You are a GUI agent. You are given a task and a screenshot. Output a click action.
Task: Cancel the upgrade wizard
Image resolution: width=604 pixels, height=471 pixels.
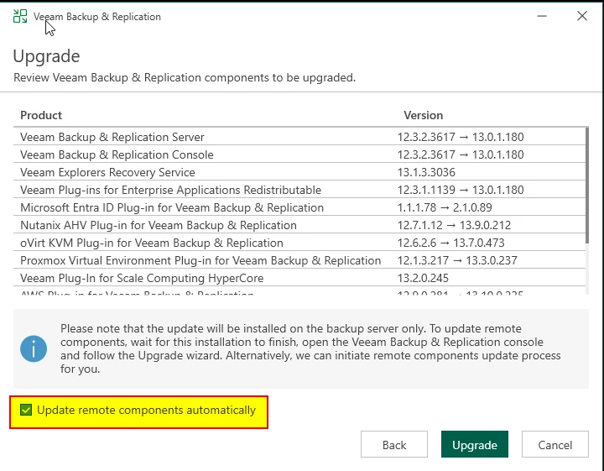tap(555, 445)
